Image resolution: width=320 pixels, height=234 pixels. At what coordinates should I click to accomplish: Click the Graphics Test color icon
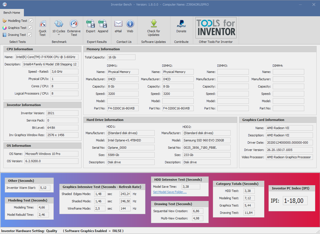4,28
